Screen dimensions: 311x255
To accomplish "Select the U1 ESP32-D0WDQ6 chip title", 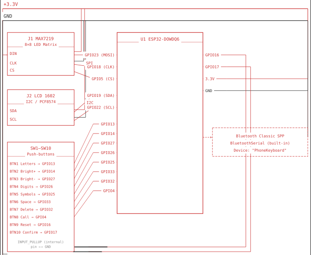I will [160, 39].
